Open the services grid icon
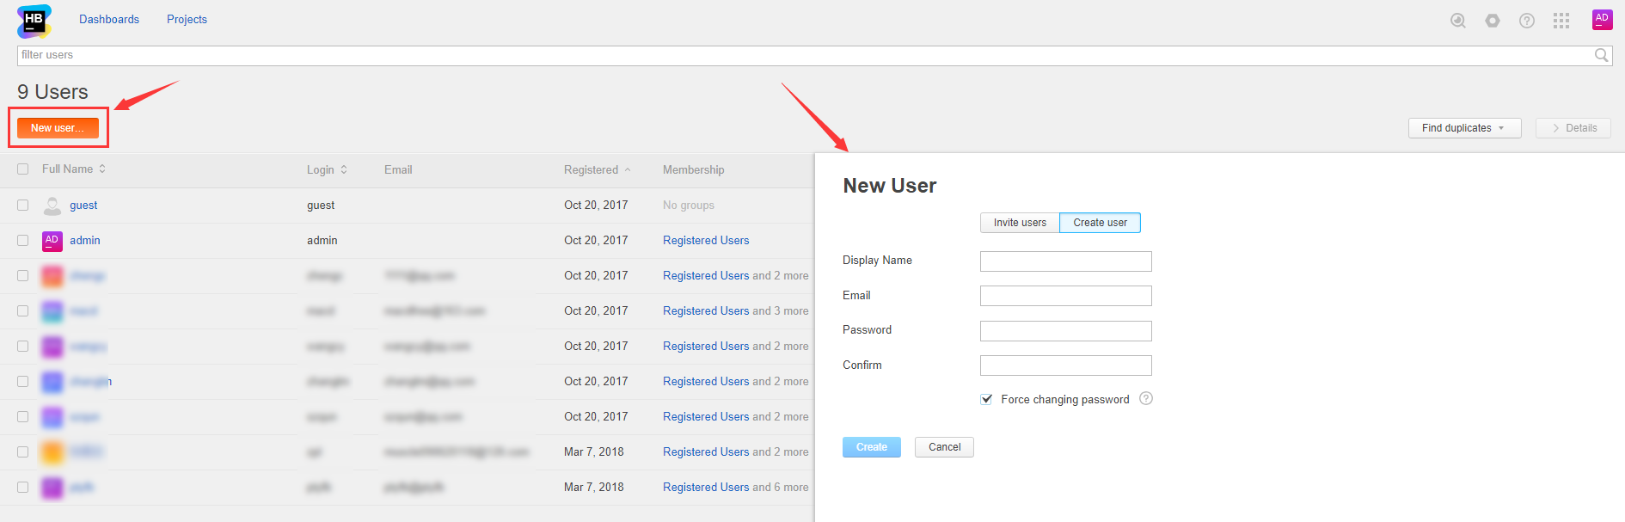The image size is (1625, 522). click(x=1561, y=21)
